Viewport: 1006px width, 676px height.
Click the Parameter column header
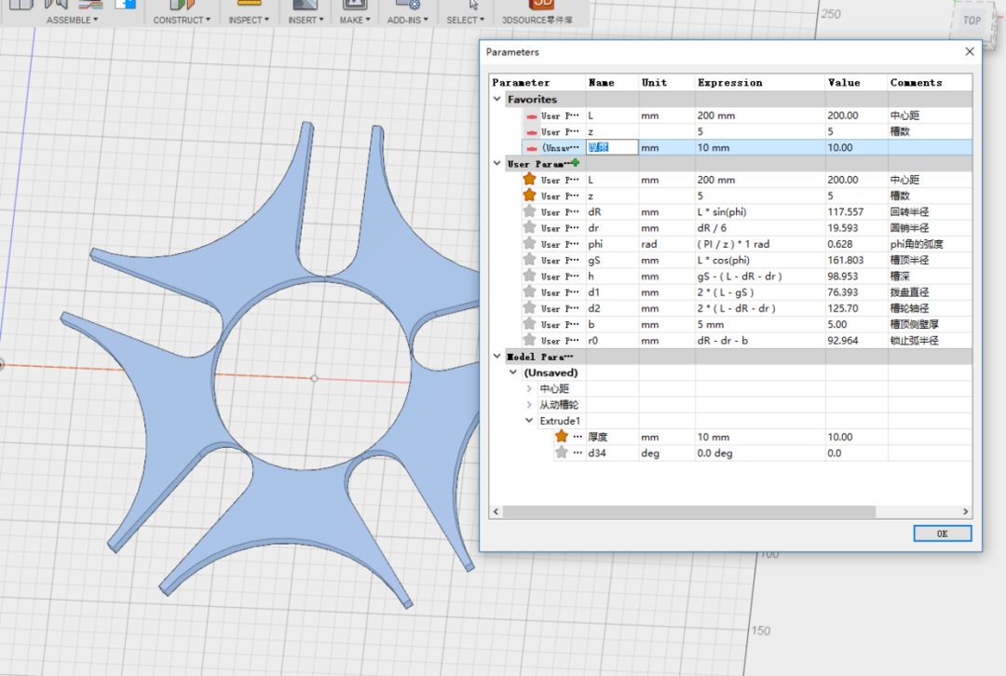[537, 82]
